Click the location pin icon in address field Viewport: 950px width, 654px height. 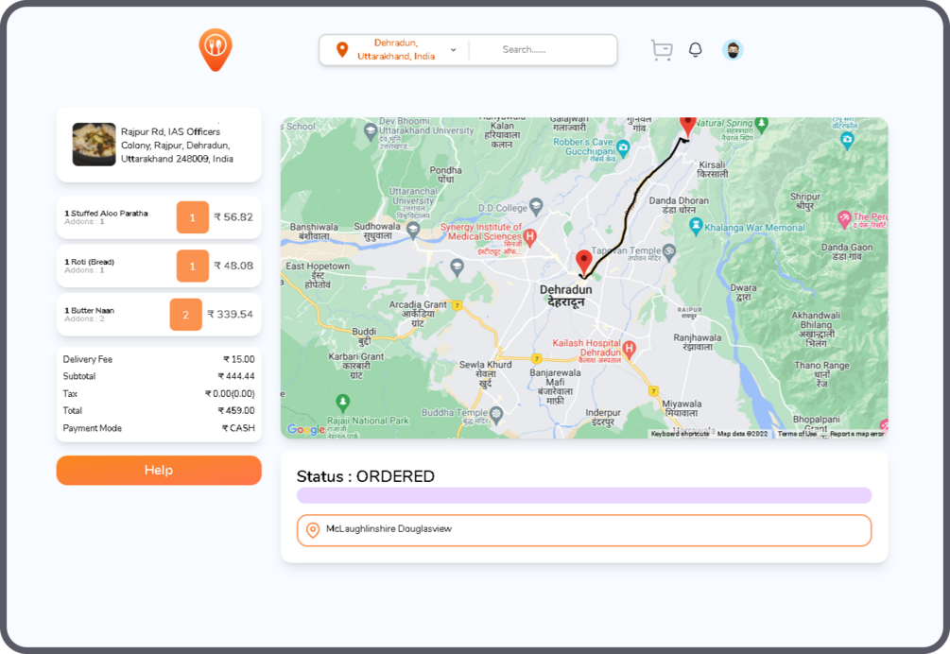[x=313, y=530]
